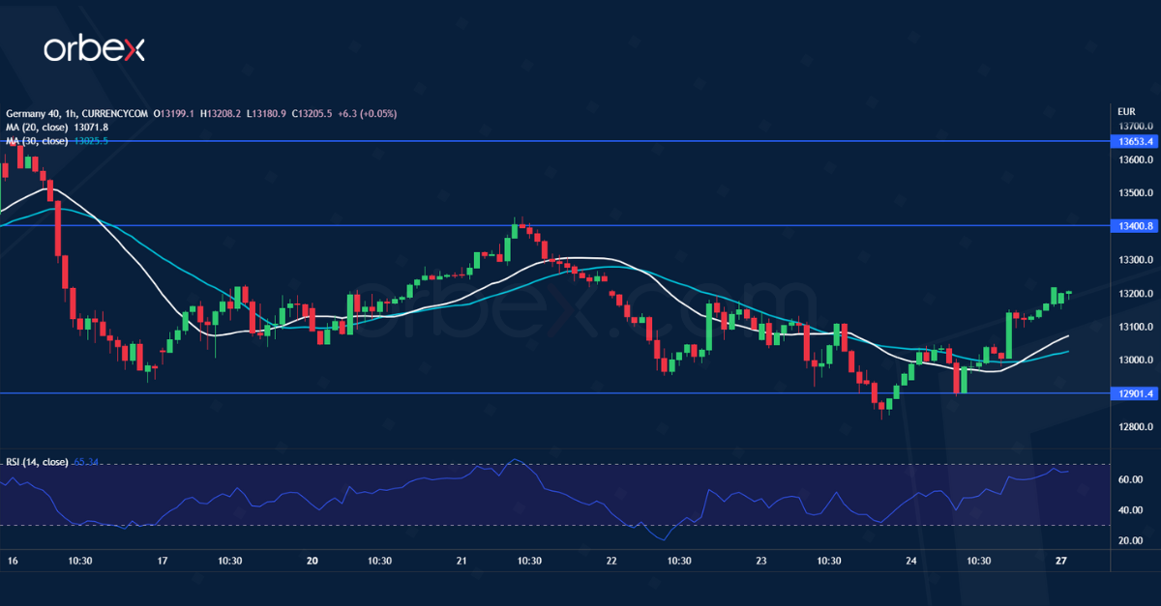Click date 20 on time axis

[313, 561]
